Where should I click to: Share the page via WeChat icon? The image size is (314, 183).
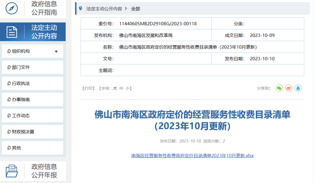point(279,88)
